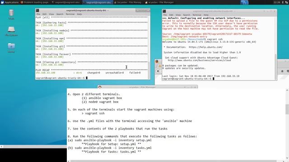Click the terminal icon in the right terminal's title bar
Viewport: 289px width, 162px height.
point(164,11)
